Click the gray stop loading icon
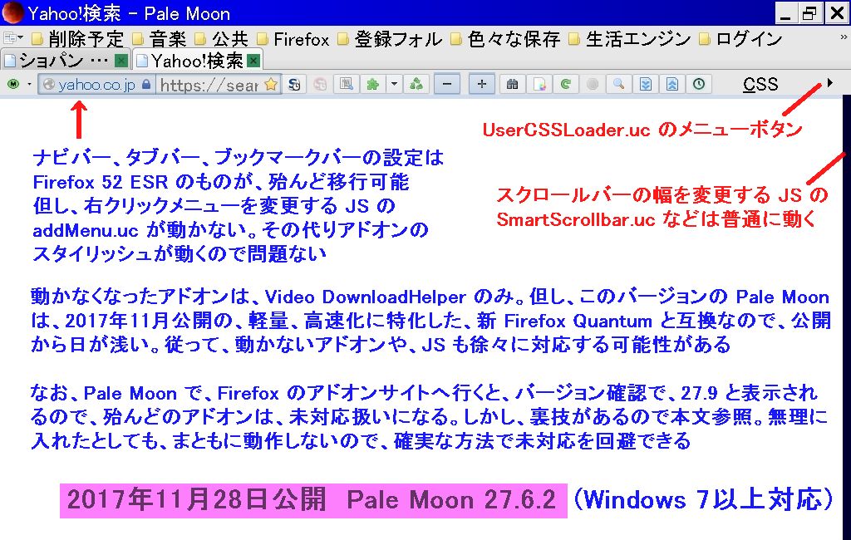851x540 pixels. [x=593, y=84]
